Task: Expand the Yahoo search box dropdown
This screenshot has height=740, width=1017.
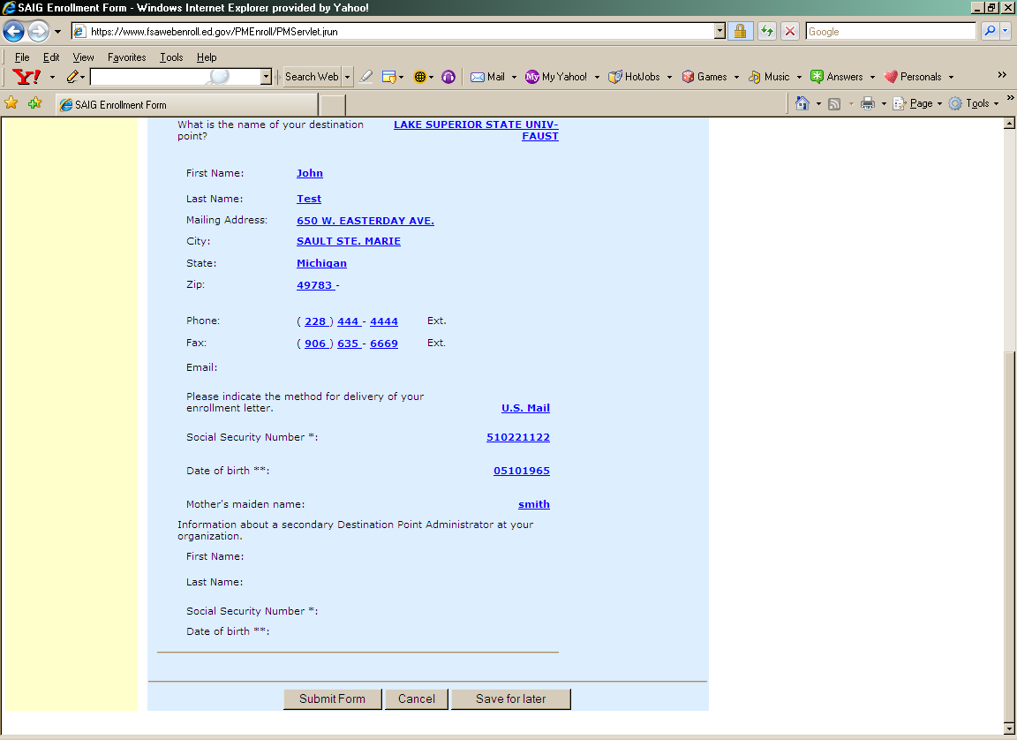Action: click(266, 77)
